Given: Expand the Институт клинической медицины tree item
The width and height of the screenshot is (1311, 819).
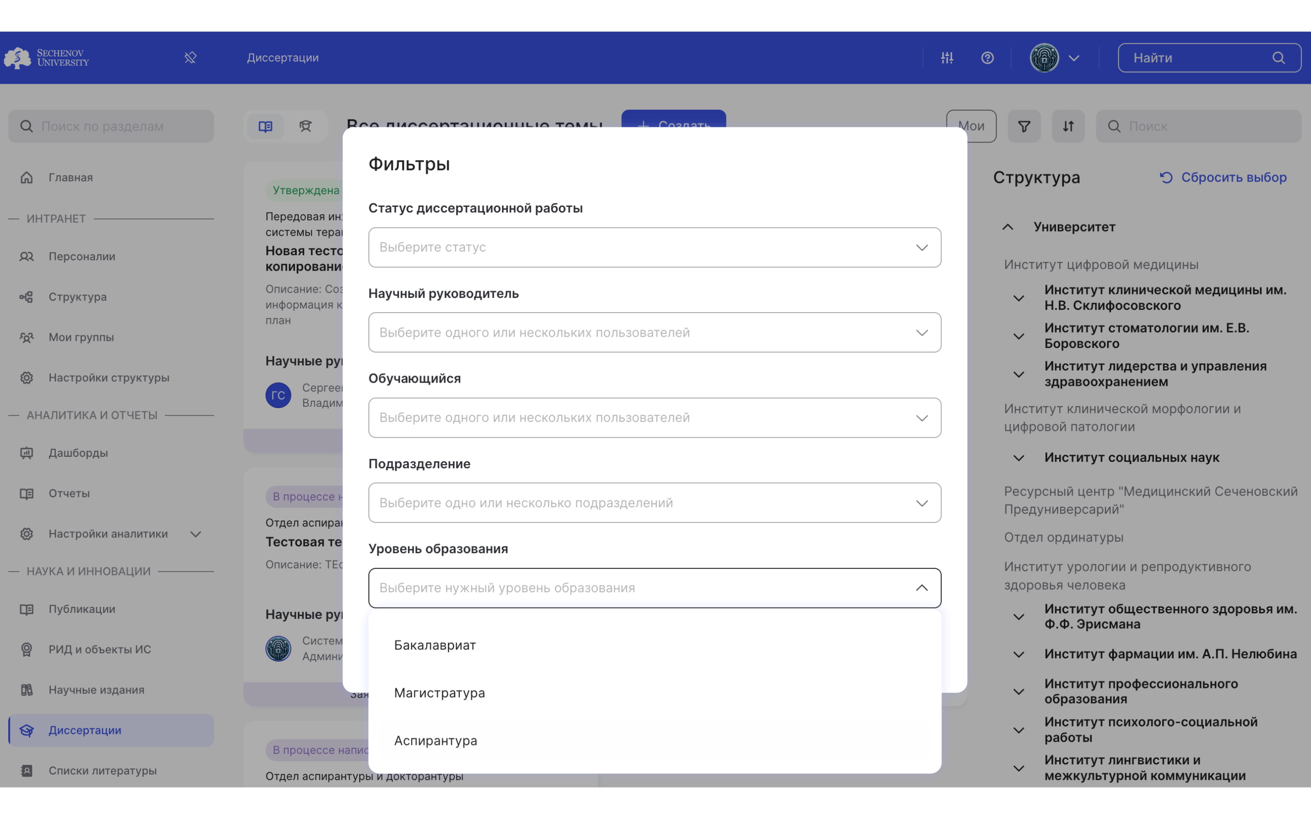Looking at the screenshot, I should (x=1019, y=298).
